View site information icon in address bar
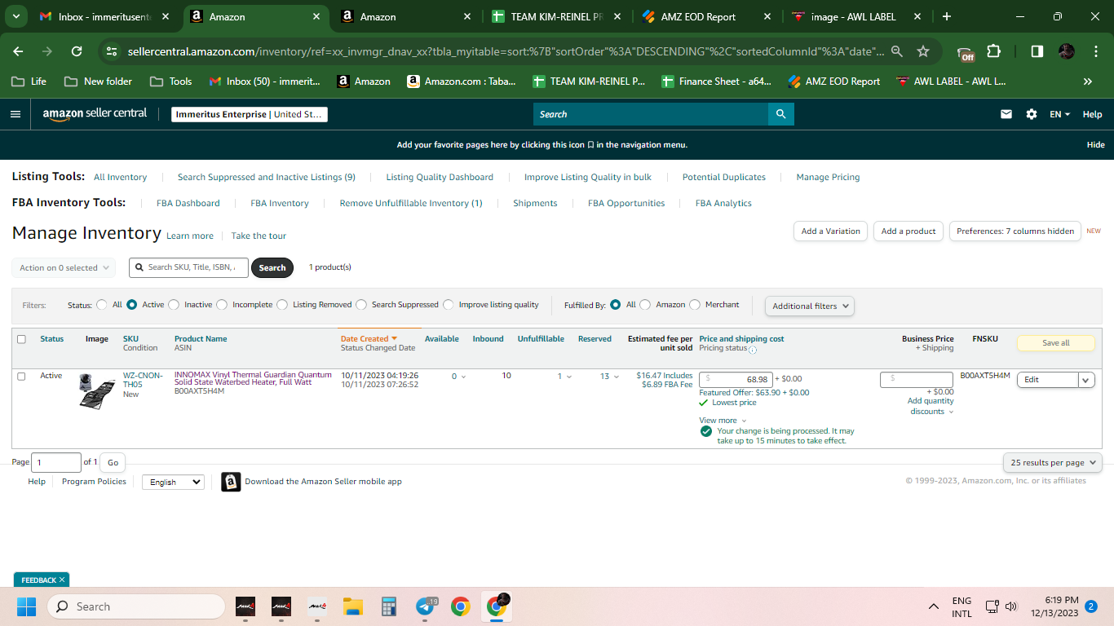The width and height of the screenshot is (1114, 626). pyautogui.click(x=113, y=51)
